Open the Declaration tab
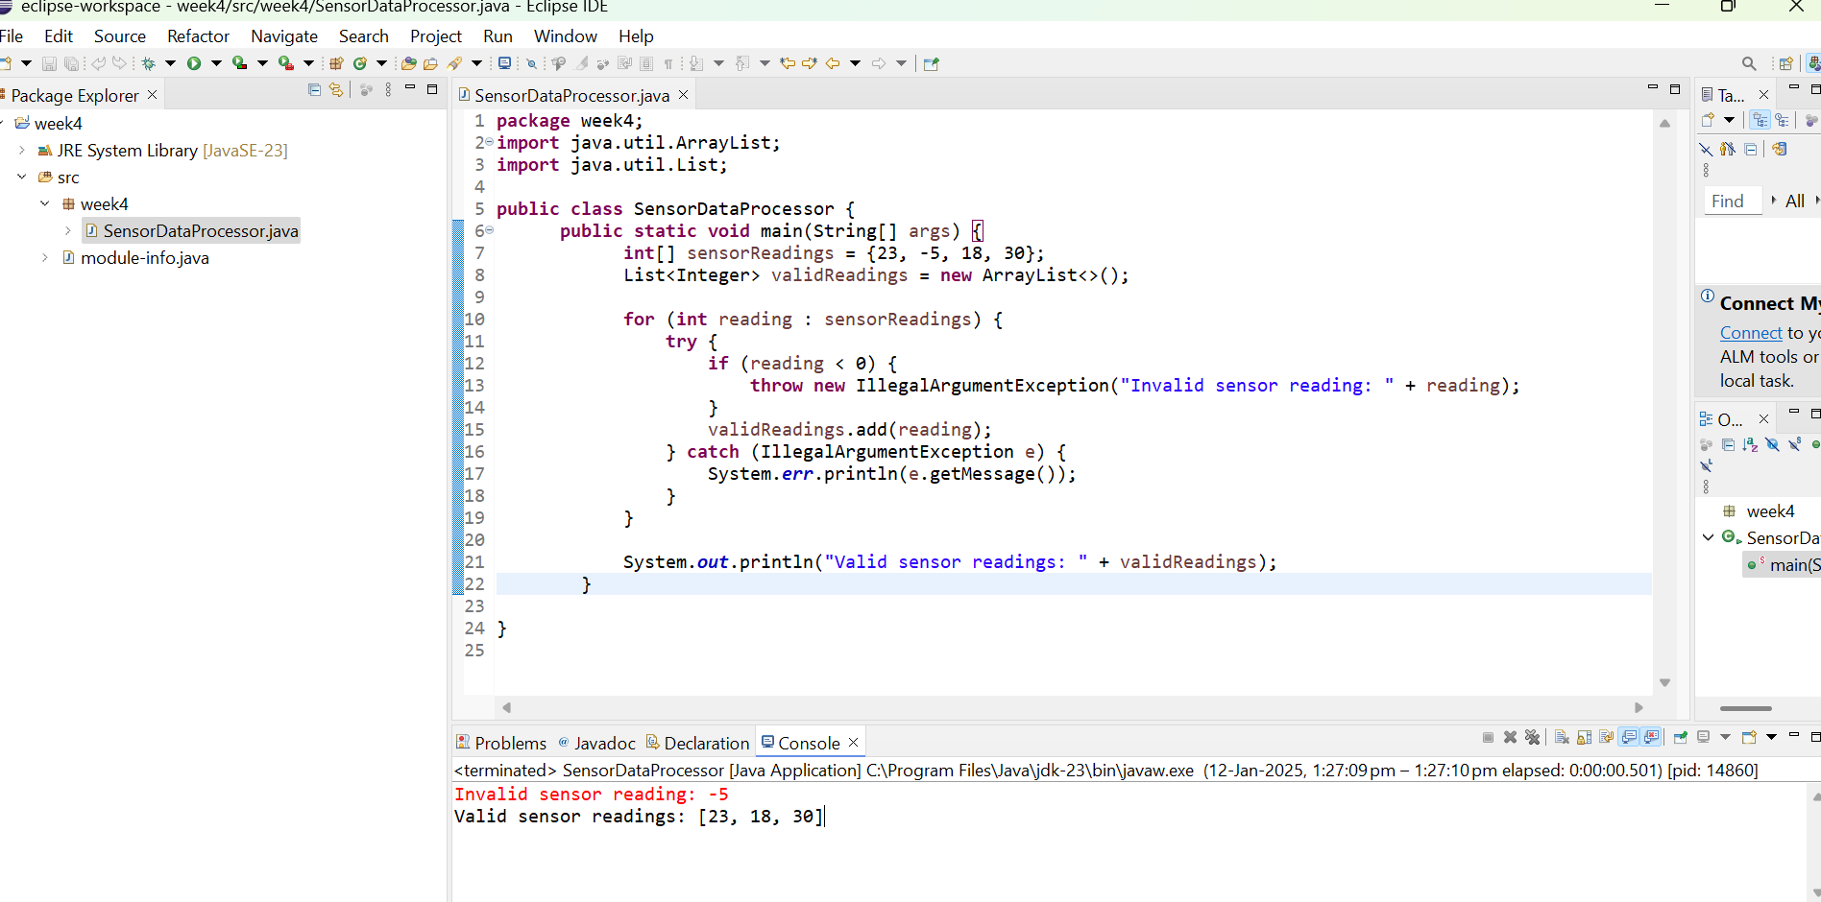 (x=697, y=743)
